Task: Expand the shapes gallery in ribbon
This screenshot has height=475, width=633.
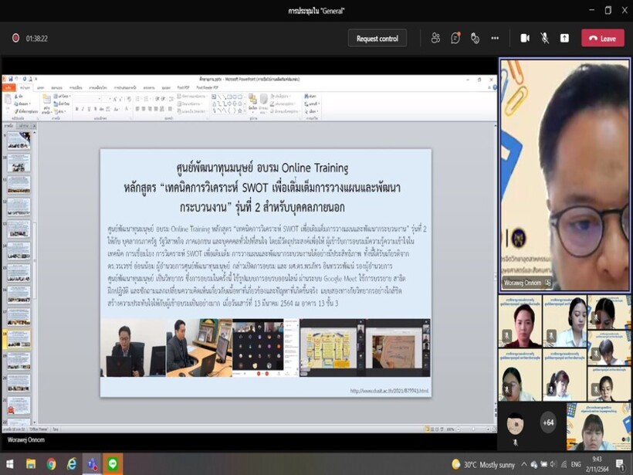Action: (245, 110)
